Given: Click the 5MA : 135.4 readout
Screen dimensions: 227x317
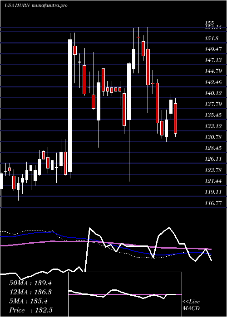Looking at the screenshot, I should click(29, 301).
